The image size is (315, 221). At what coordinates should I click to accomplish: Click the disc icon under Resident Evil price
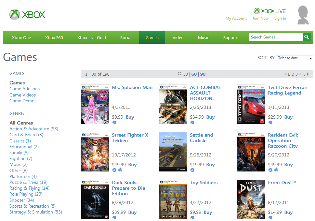pyautogui.click(x=270, y=170)
